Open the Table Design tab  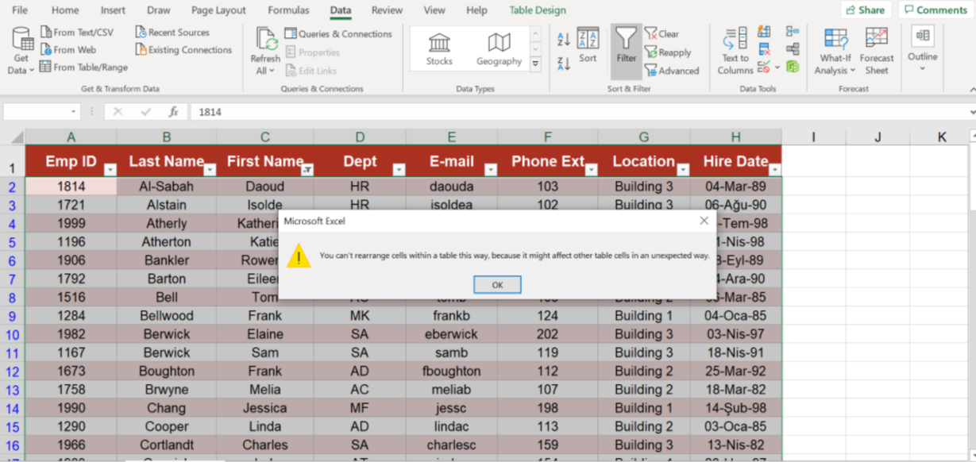pyautogui.click(x=538, y=10)
